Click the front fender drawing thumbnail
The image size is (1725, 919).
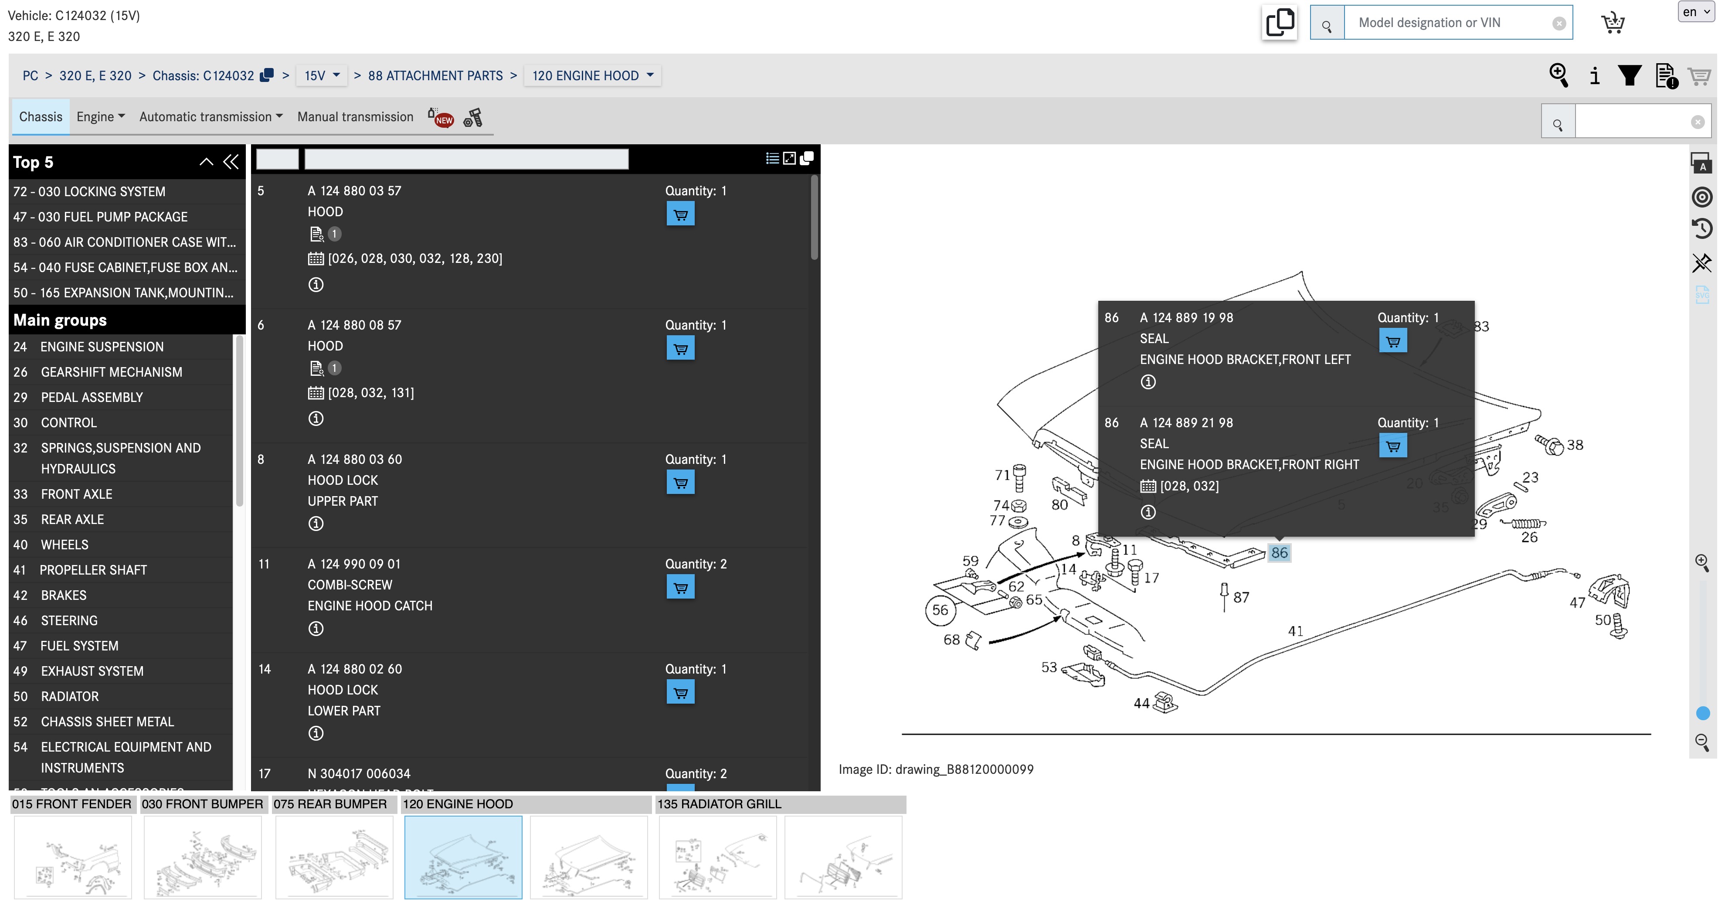(73, 858)
